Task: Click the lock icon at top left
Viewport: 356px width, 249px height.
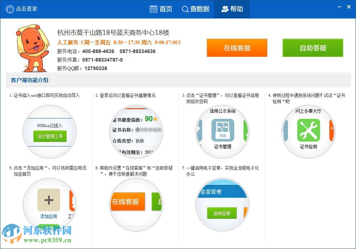Action: (10, 9)
